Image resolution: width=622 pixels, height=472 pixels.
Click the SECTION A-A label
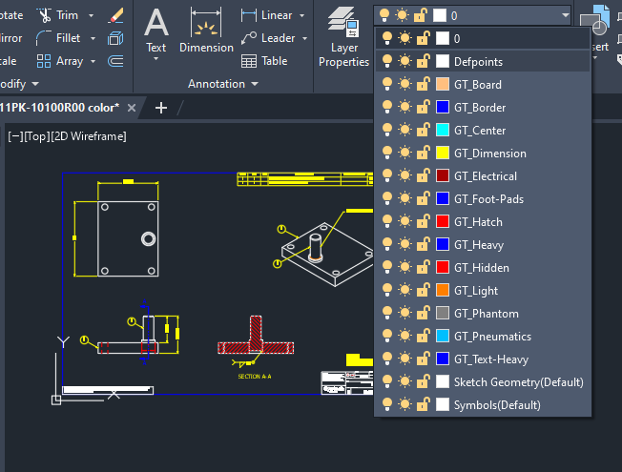coord(255,376)
